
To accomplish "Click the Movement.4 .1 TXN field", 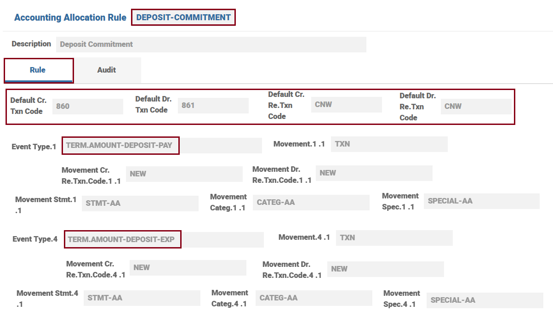I will (x=394, y=238).
